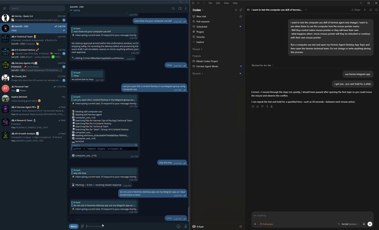Screen dimensions: 379x230
Task: Expand the Pinned section in Codex
Action: (197, 49)
